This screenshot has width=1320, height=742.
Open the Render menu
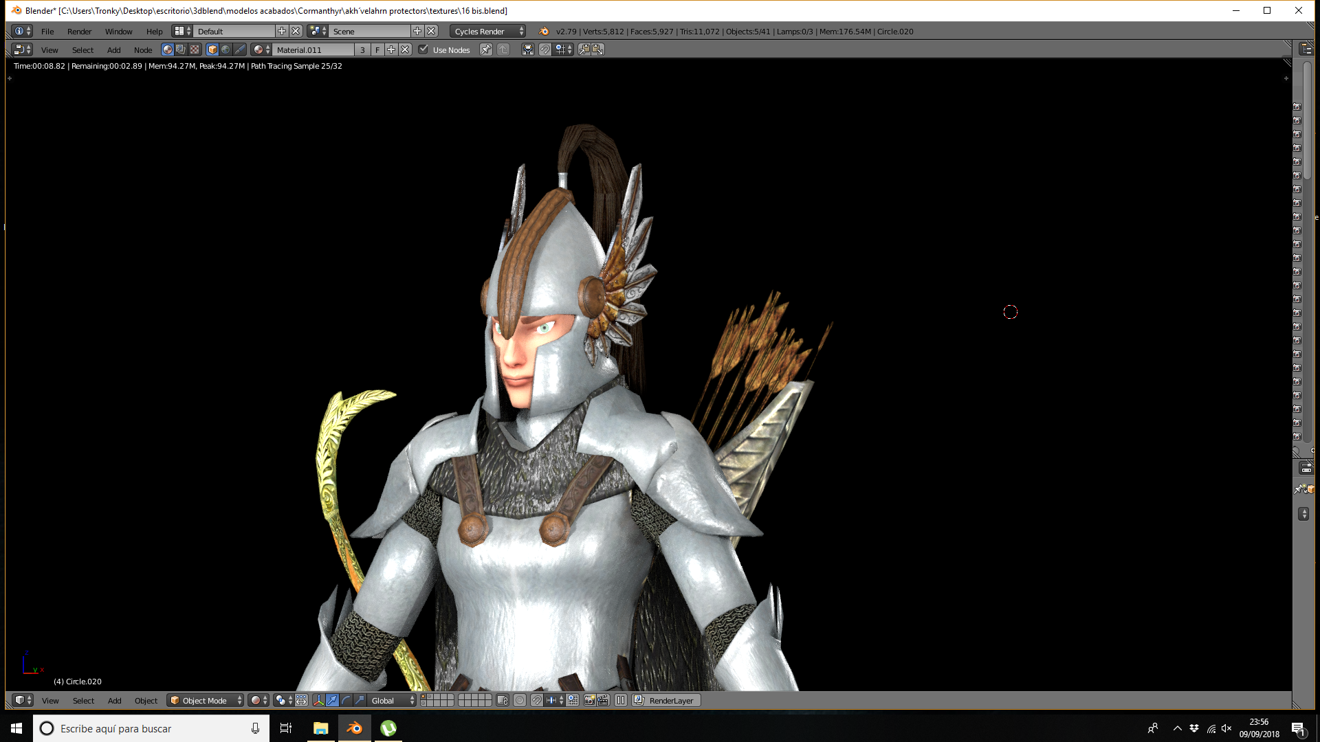pyautogui.click(x=79, y=31)
